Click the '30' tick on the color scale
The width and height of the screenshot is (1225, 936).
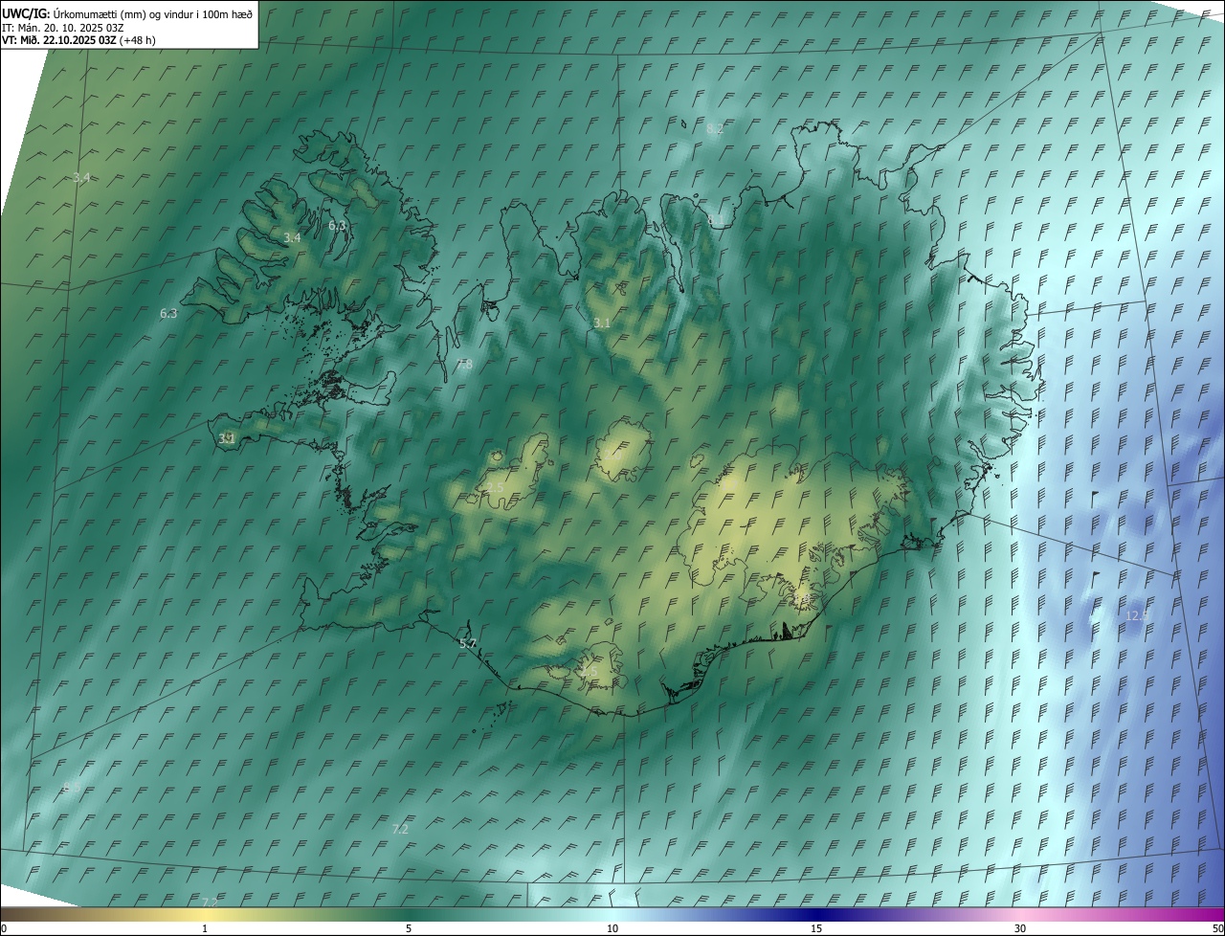(1020, 928)
